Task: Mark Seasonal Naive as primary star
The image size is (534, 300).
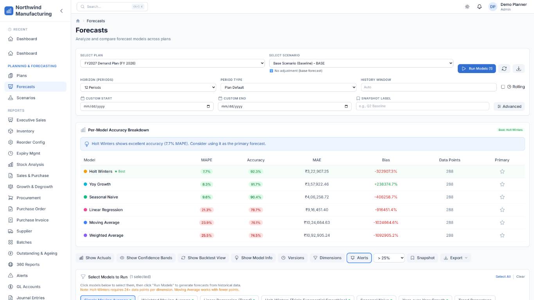Action: click(x=502, y=197)
